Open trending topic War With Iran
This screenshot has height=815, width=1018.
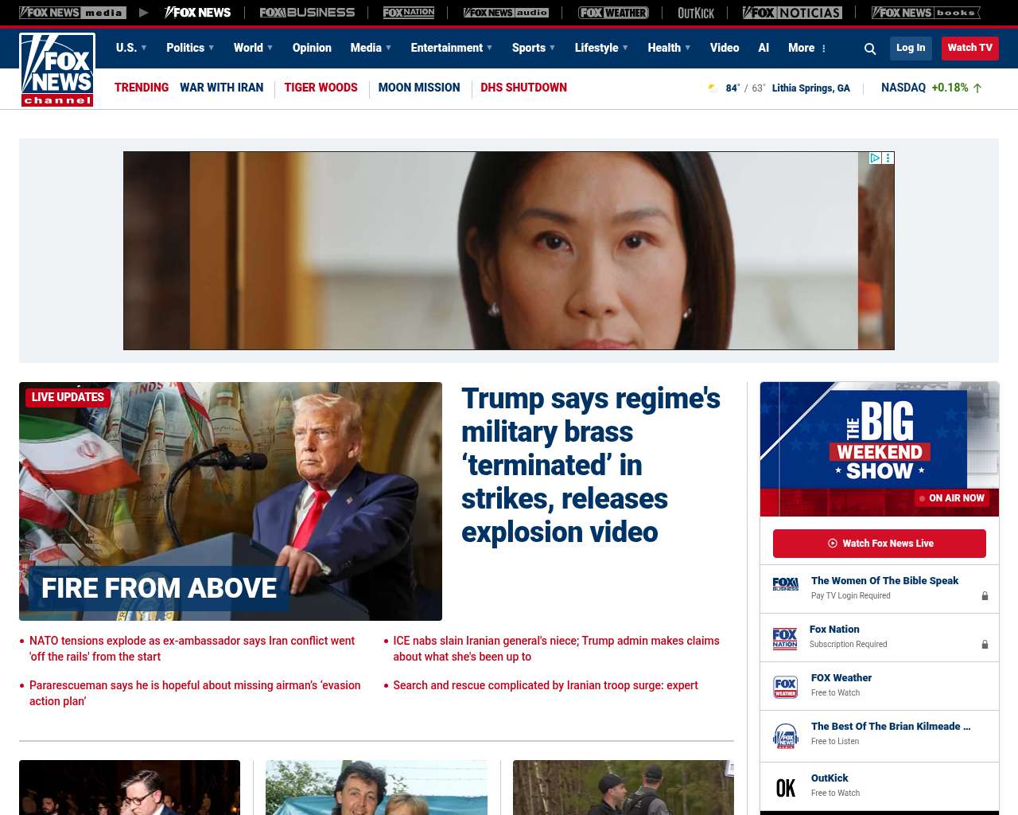tap(221, 88)
